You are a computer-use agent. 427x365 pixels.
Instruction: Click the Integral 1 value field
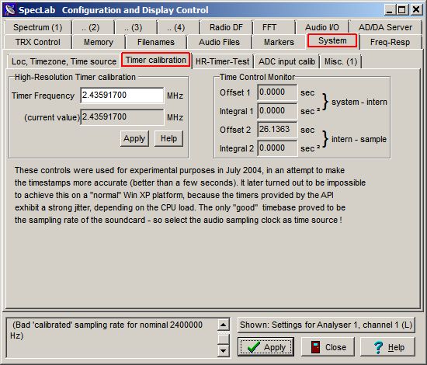point(277,111)
